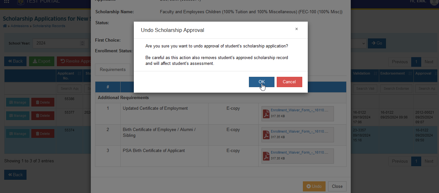Open the dropdown left of Go button

[x=359, y=43]
